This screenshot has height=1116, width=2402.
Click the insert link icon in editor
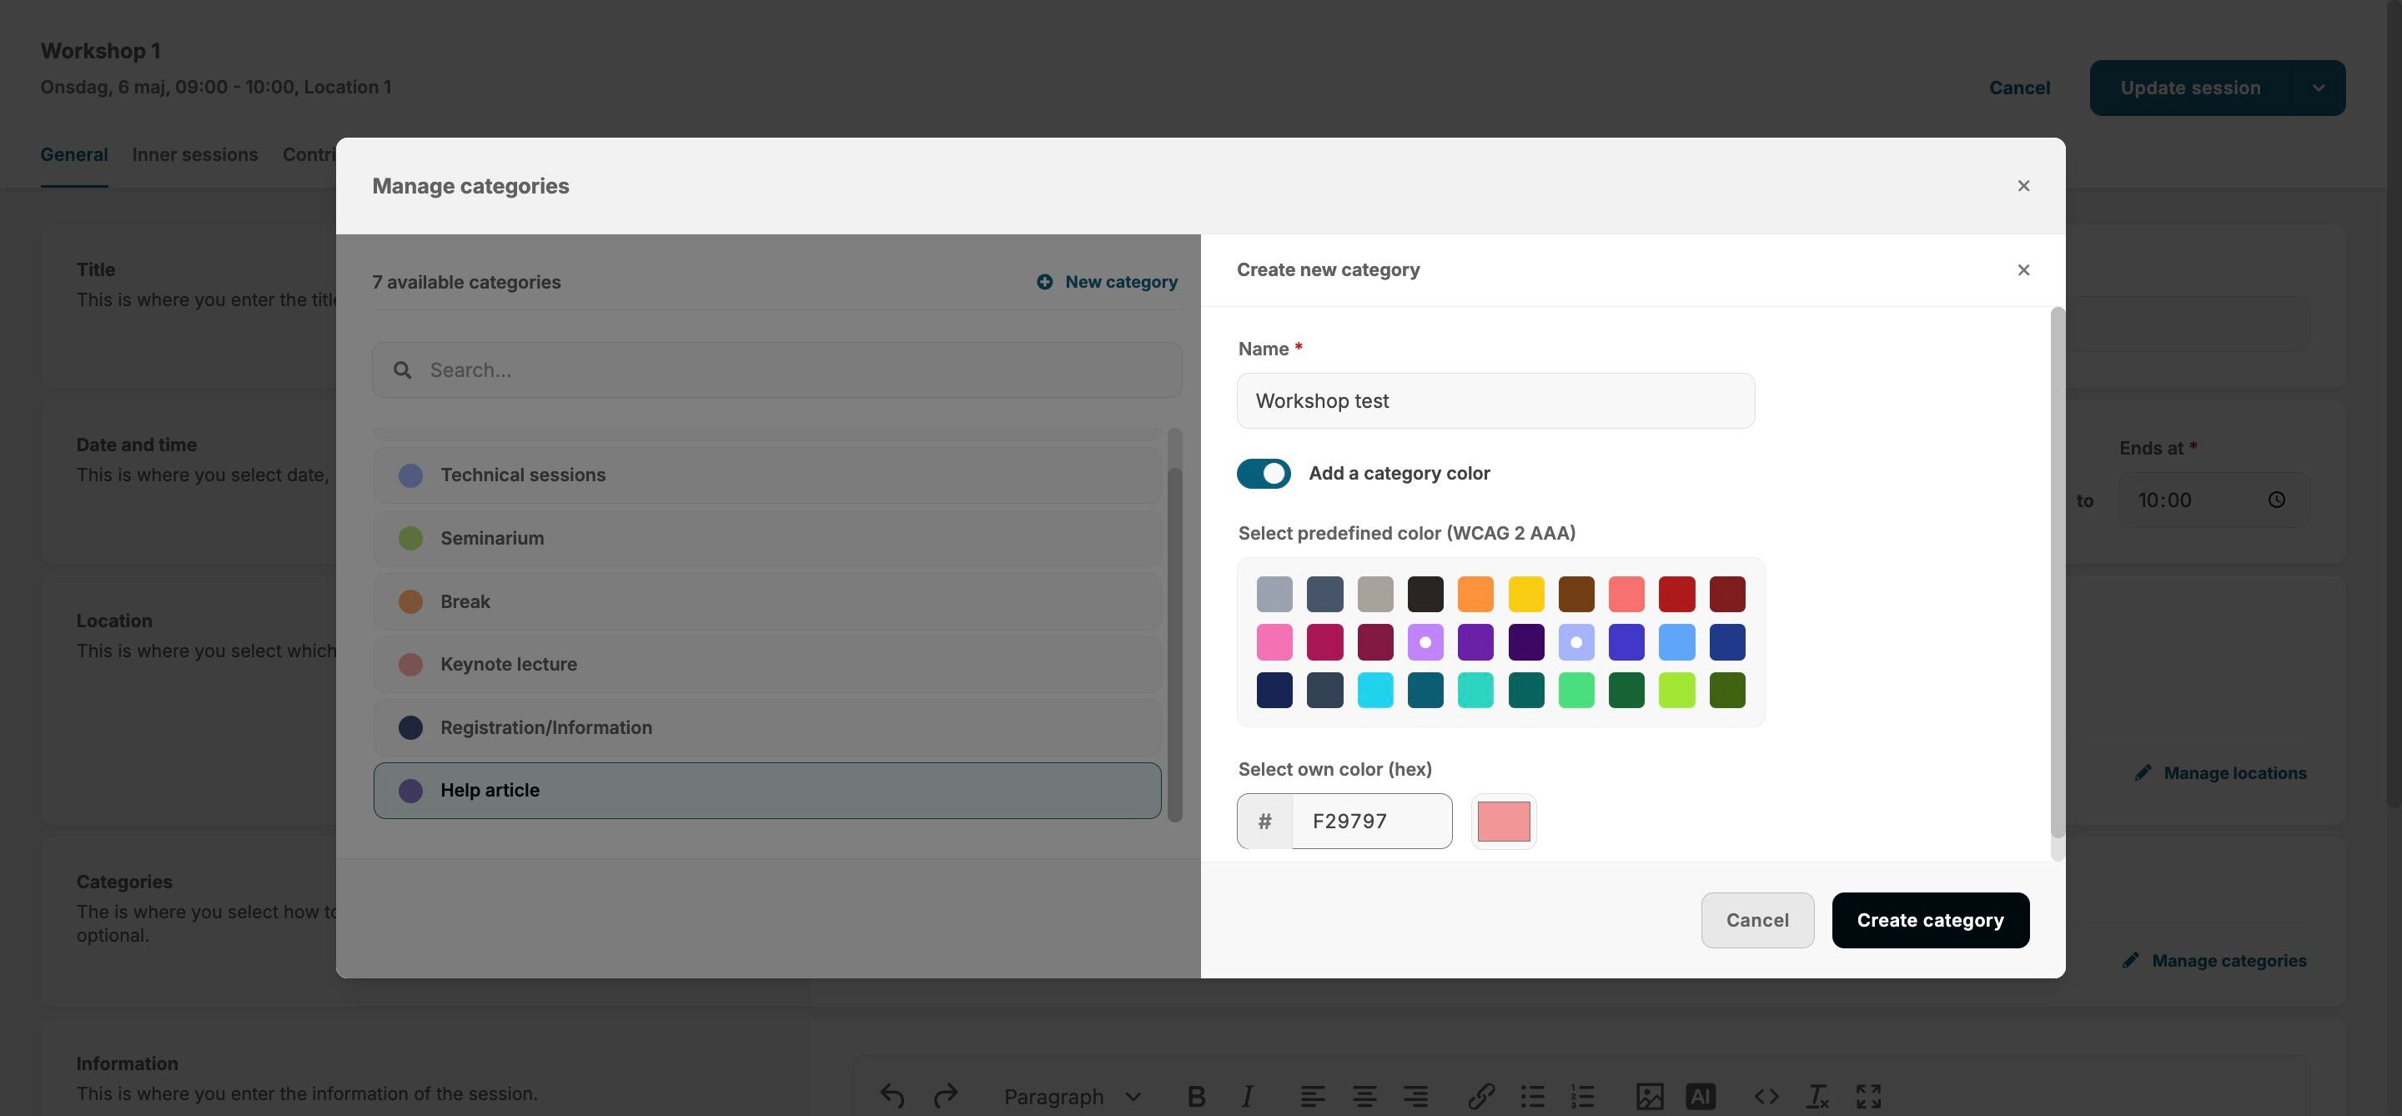pos(1480,1097)
